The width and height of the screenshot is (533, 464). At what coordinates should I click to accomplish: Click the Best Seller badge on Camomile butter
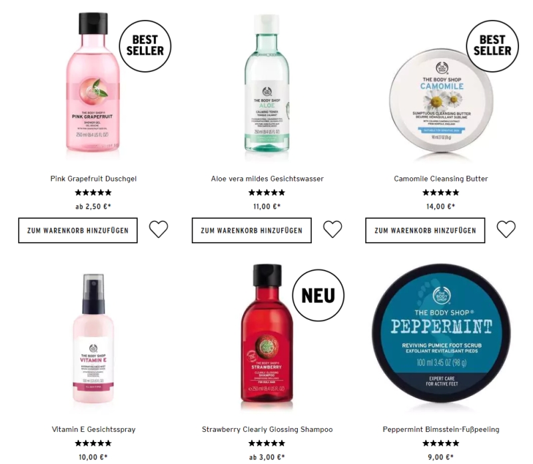tap(492, 46)
